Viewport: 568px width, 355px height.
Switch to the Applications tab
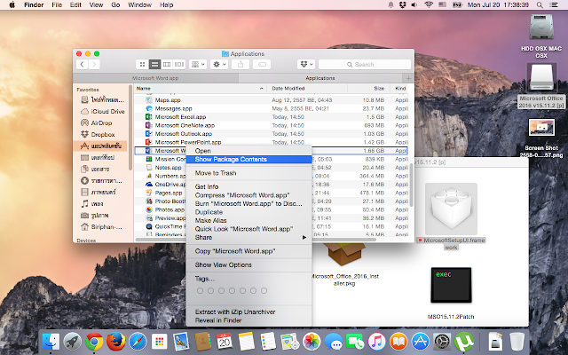coord(320,78)
